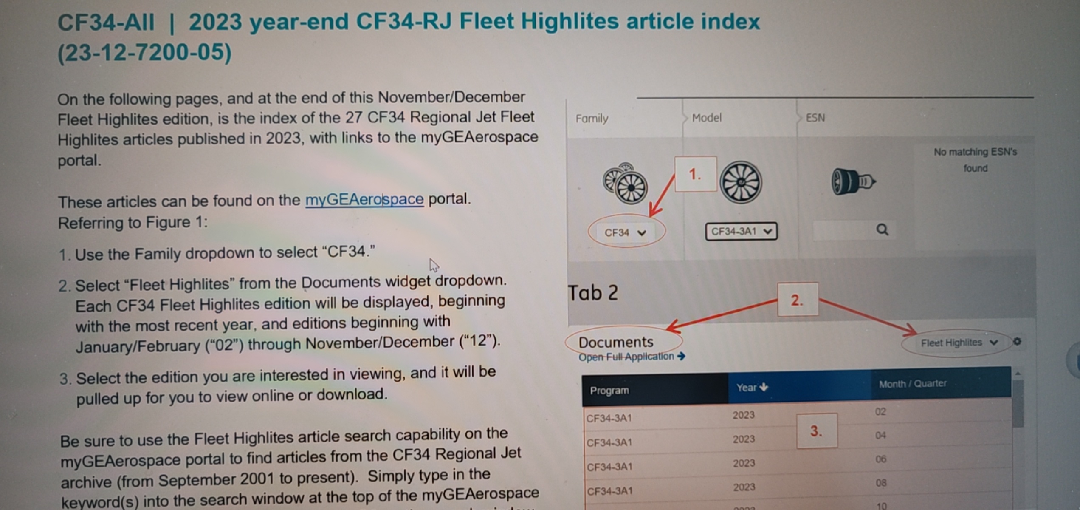Click the table scroll-up arrow

pyautogui.click(x=1018, y=374)
